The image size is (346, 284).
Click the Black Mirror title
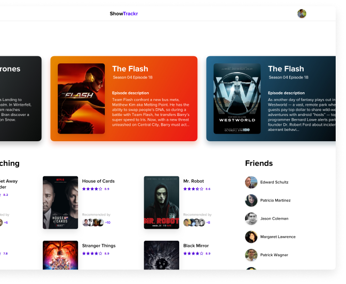(x=196, y=246)
